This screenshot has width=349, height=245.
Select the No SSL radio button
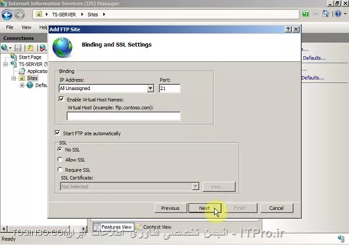(60, 149)
